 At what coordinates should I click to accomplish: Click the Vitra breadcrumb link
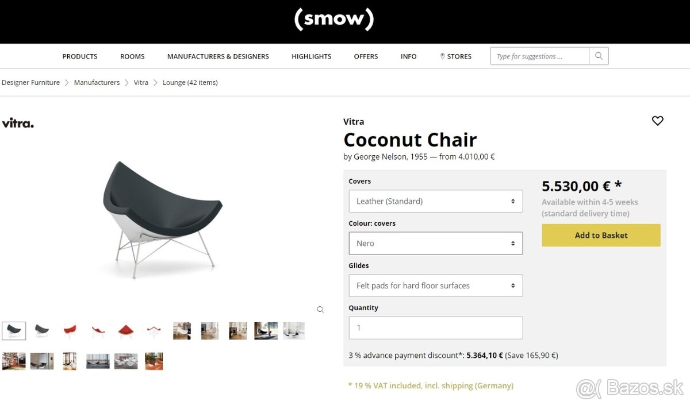click(141, 82)
